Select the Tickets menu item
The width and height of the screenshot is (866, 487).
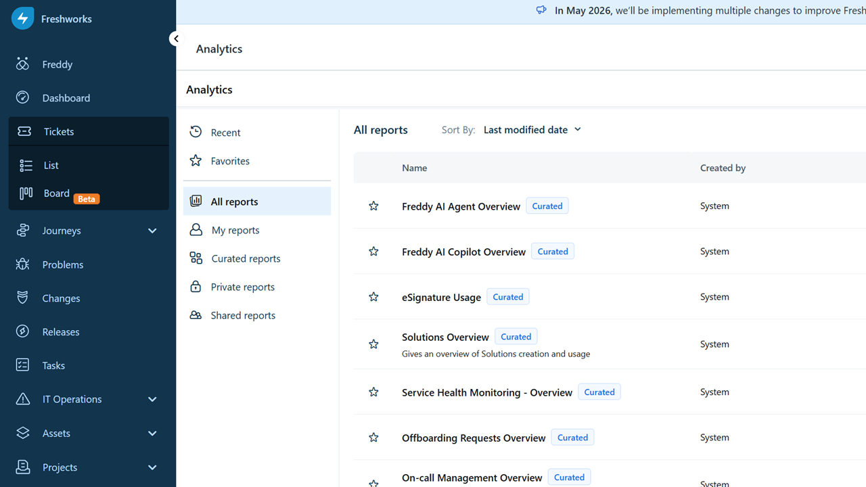pos(89,131)
